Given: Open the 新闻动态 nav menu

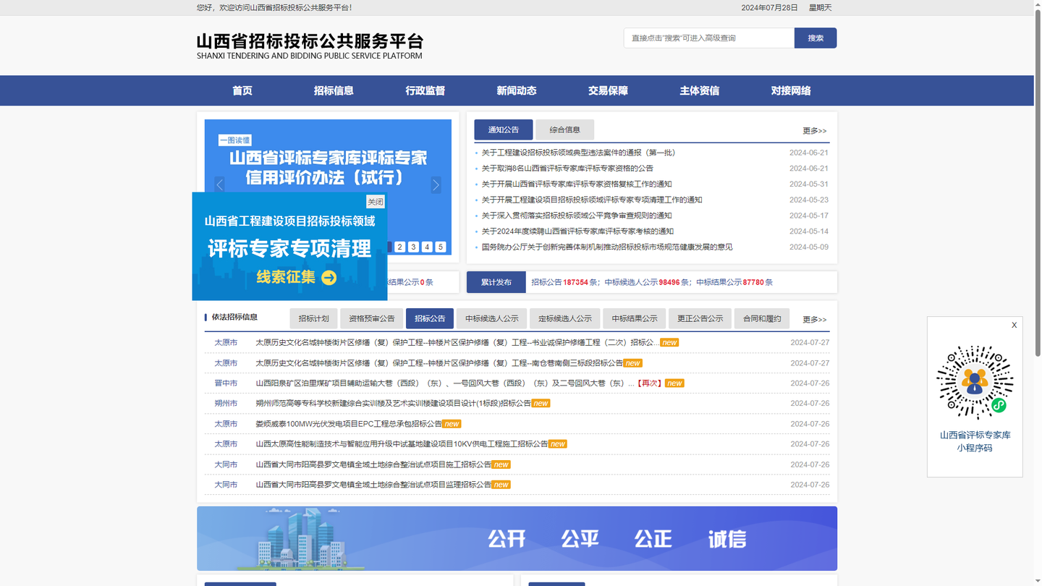Looking at the screenshot, I should coord(517,90).
